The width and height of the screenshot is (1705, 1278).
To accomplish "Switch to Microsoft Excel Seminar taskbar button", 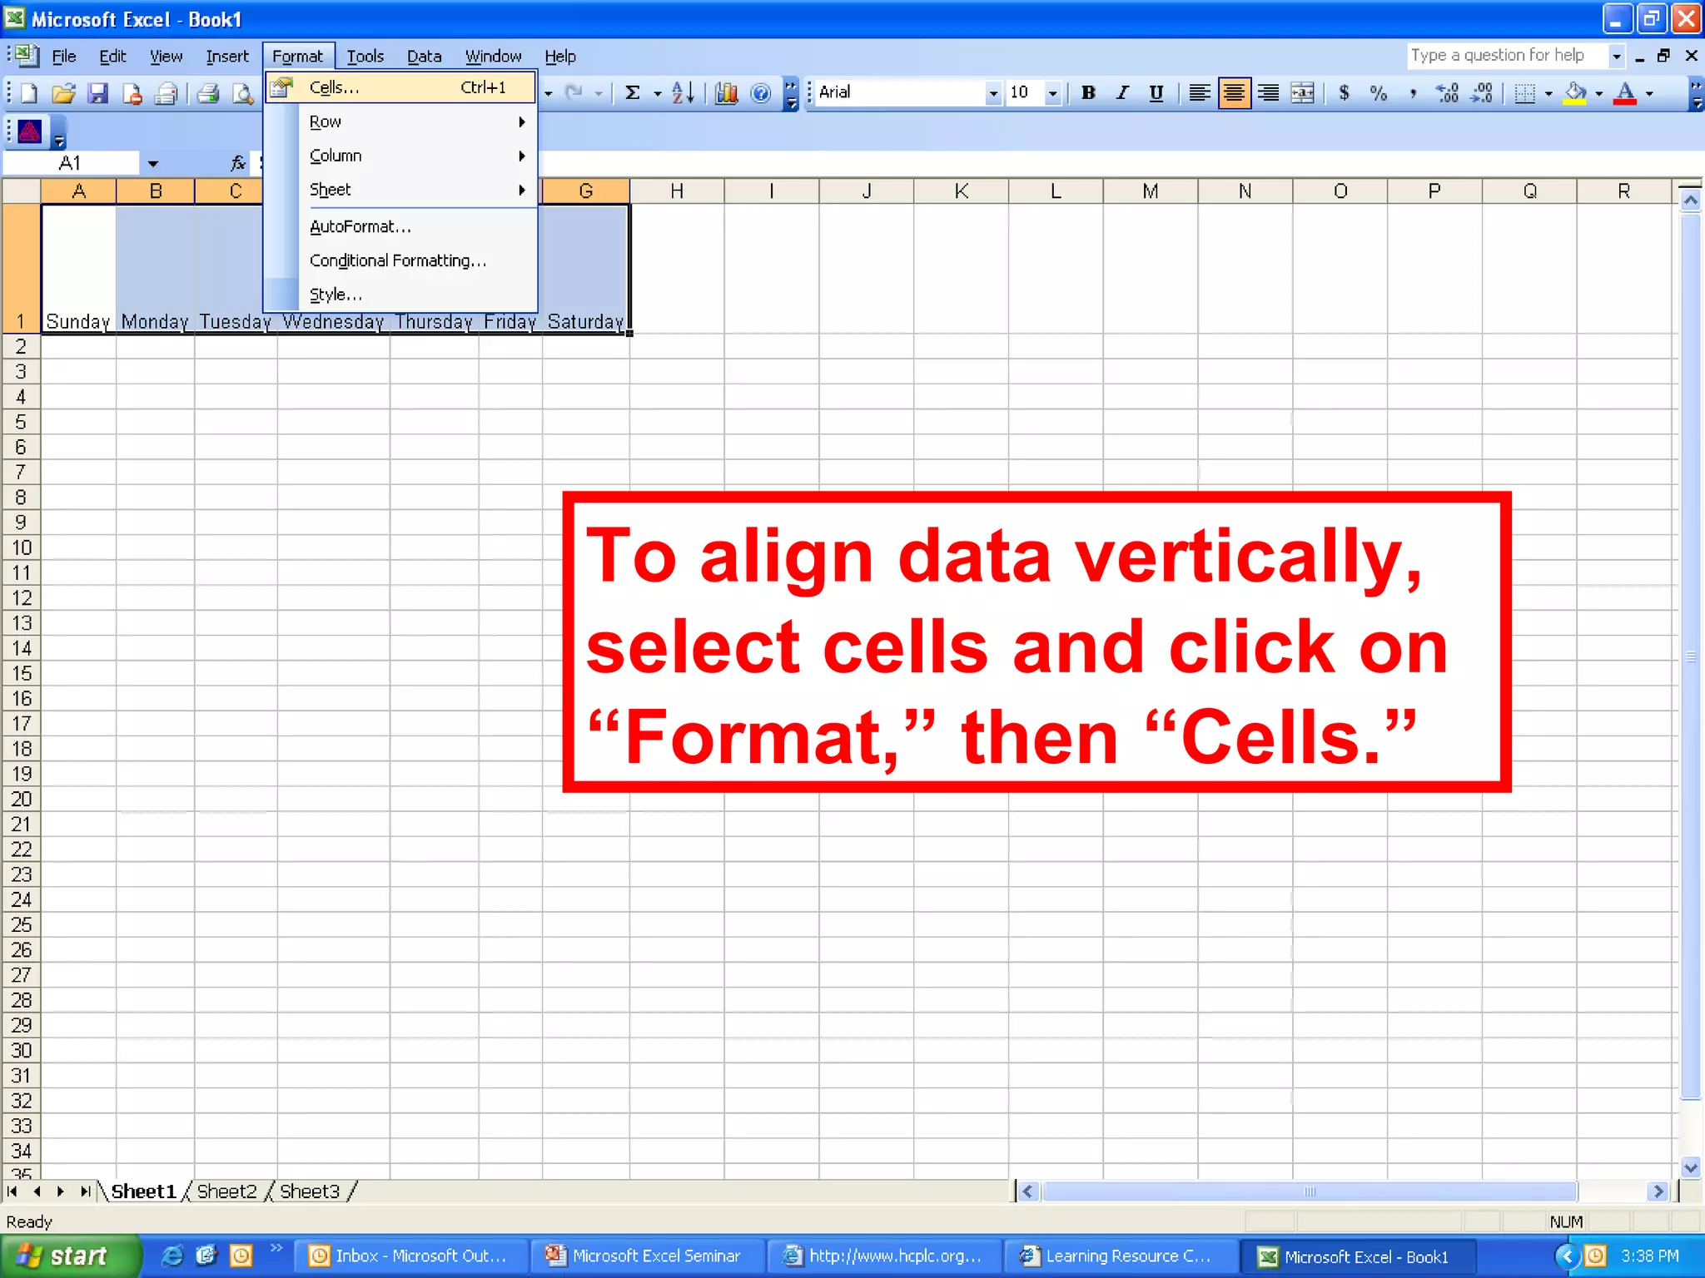I will 647,1256.
